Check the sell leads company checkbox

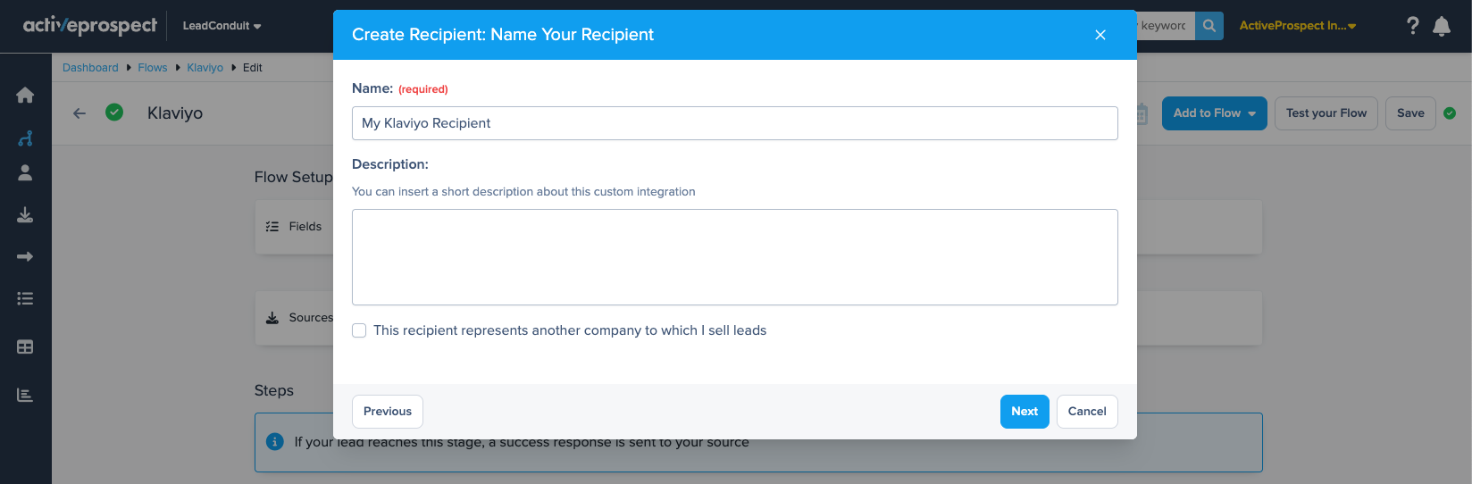pyautogui.click(x=359, y=330)
